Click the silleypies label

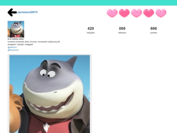tap(122, 33)
